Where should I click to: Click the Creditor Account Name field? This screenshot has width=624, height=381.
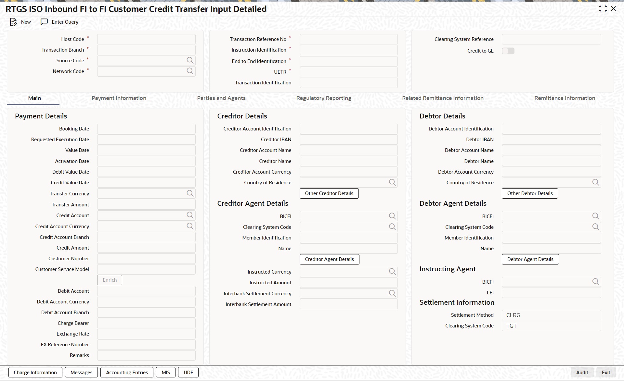tap(348, 150)
